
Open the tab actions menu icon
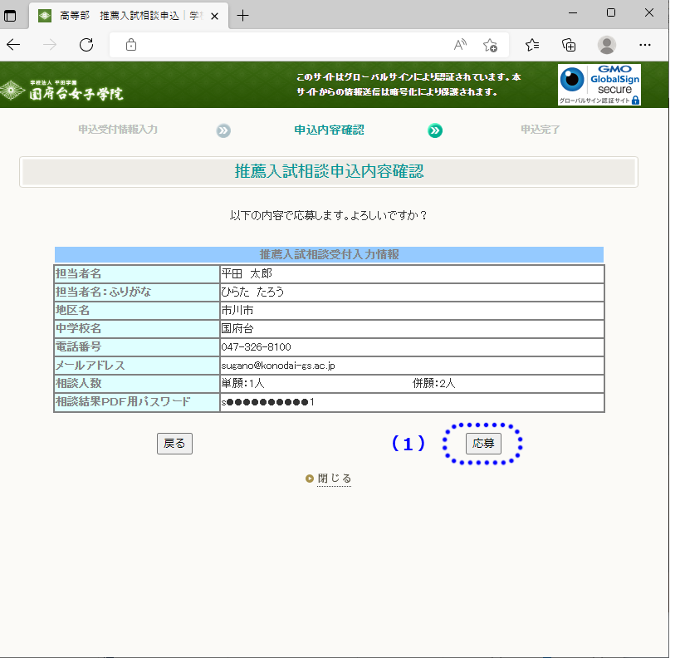(11, 15)
